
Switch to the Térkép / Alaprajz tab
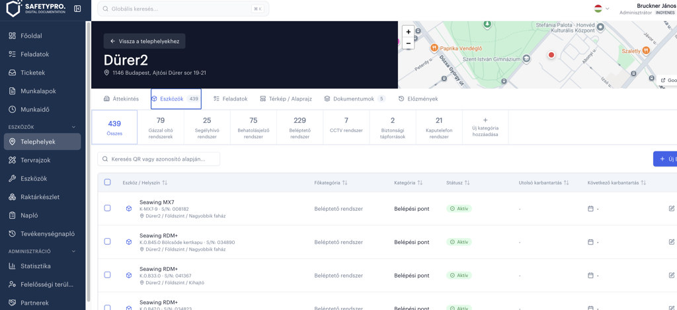[286, 99]
